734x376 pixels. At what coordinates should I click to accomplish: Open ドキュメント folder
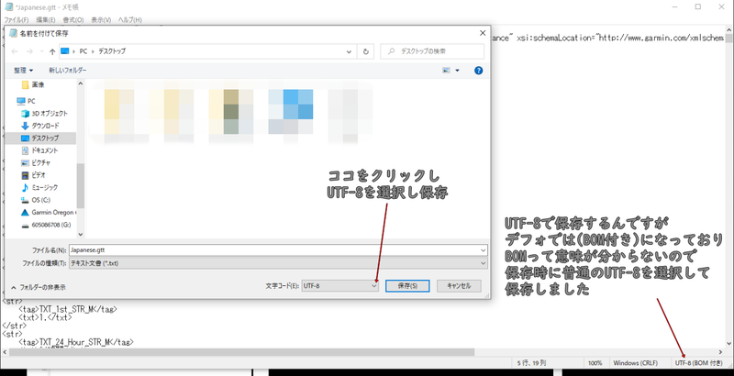click(39, 150)
